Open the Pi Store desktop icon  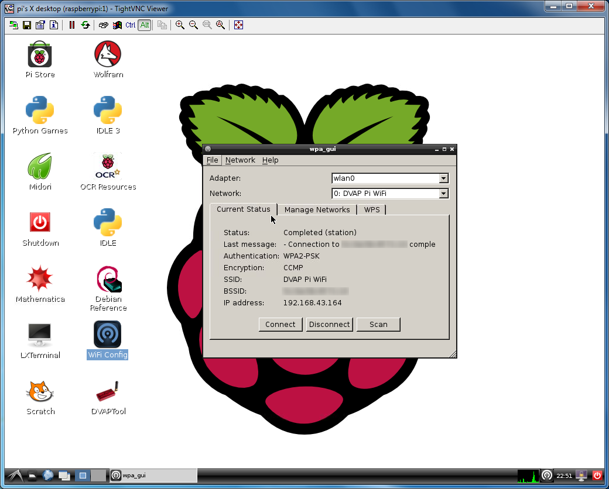coord(40,60)
